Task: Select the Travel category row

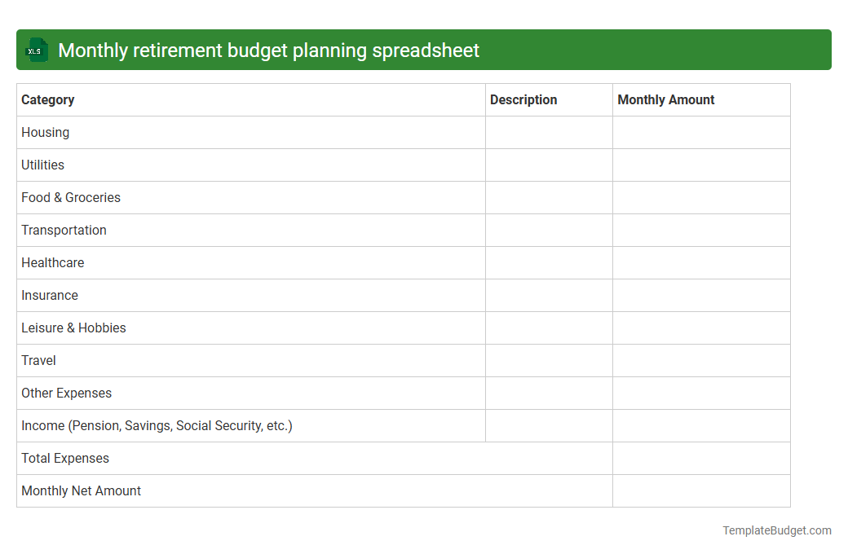Action: [x=38, y=360]
